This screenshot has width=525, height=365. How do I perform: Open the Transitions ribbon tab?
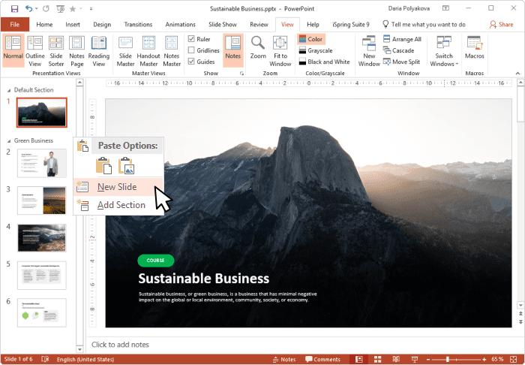[x=138, y=24]
